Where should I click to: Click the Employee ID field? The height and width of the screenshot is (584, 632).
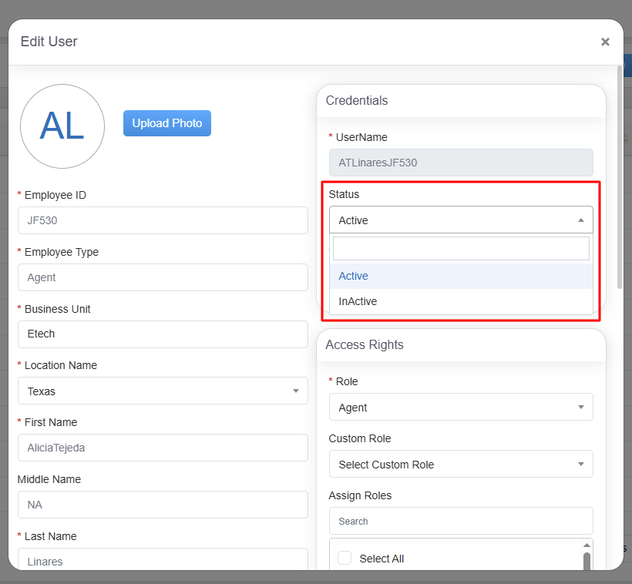tap(163, 220)
